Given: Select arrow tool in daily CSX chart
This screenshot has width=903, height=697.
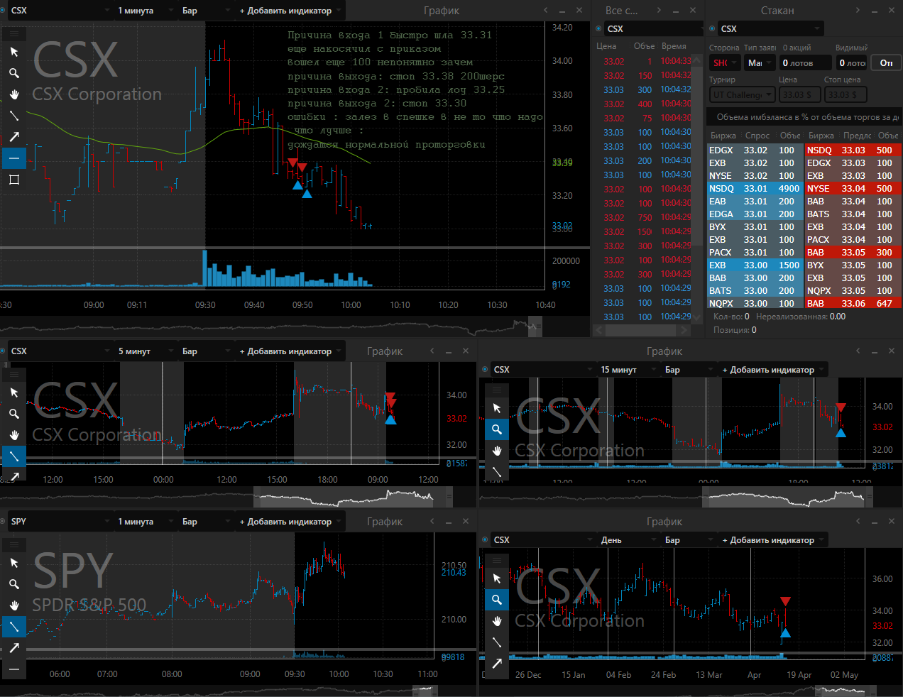Looking at the screenshot, I should point(497,664).
